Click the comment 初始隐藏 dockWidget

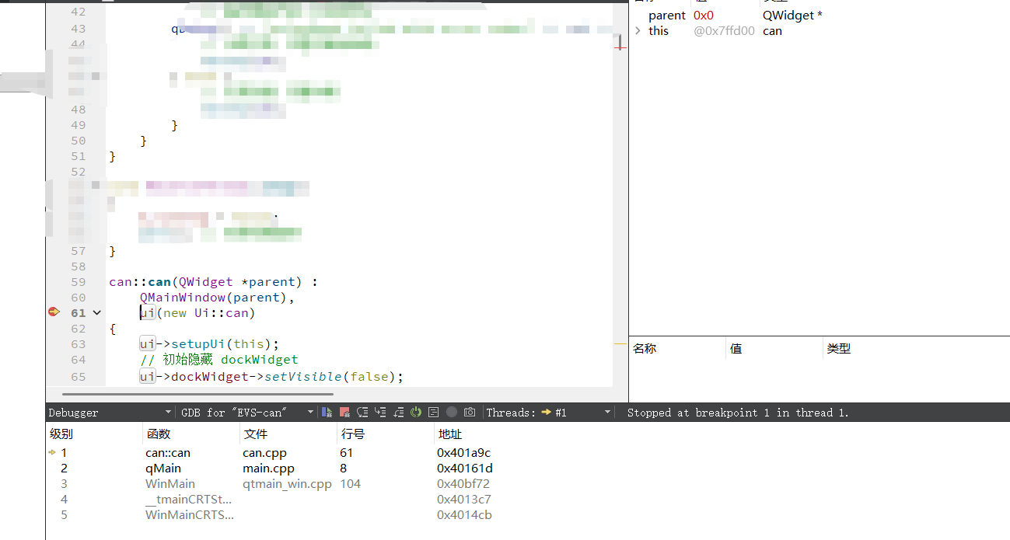pyautogui.click(x=218, y=360)
